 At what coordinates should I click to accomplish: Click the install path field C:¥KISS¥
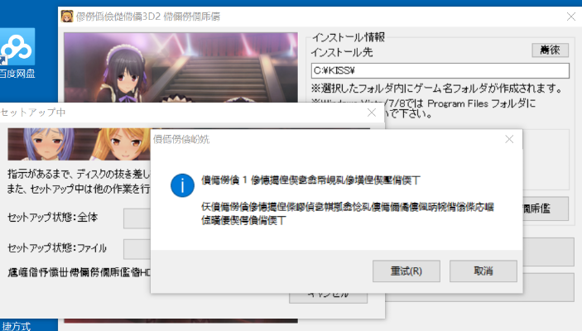pos(440,70)
